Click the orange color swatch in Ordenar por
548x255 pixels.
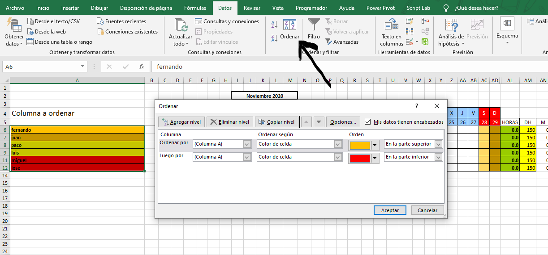point(360,145)
